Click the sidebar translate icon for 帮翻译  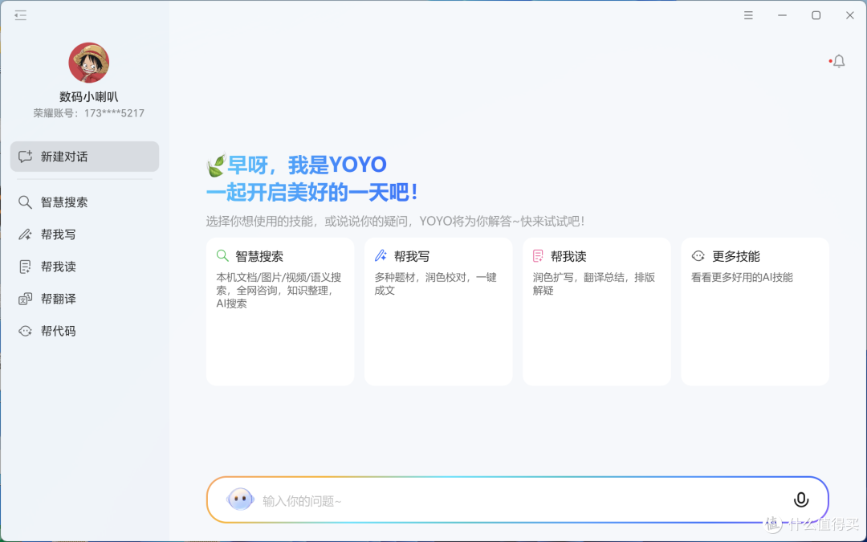[25, 300]
